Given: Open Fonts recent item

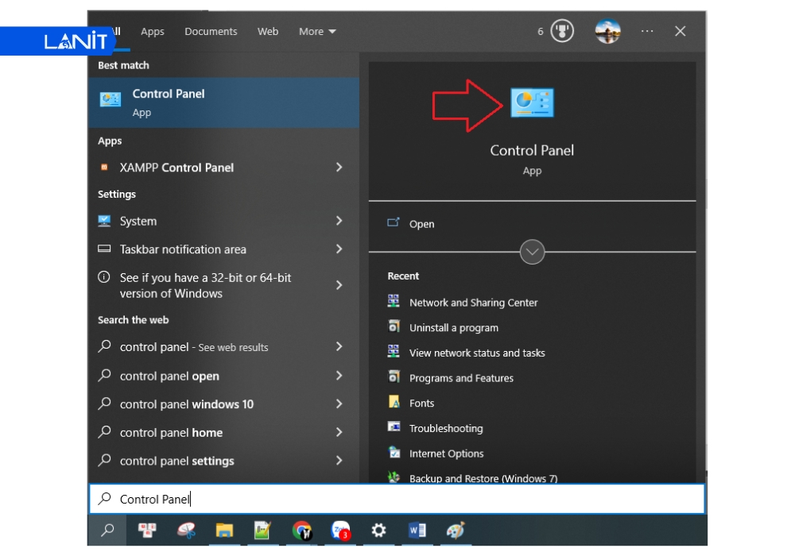Looking at the screenshot, I should pyautogui.click(x=421, y=403).
